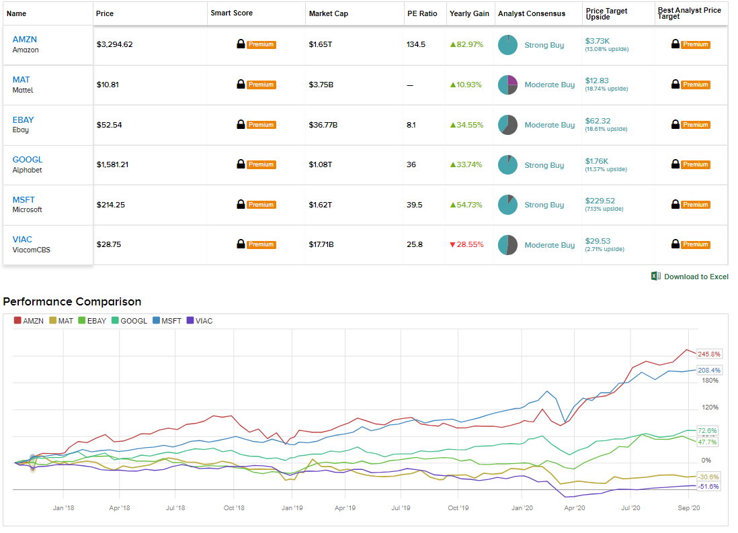Screen dimensions: 738x533
Task: Toggle MAT yellow legend swatch
Action: coord(52,321)
